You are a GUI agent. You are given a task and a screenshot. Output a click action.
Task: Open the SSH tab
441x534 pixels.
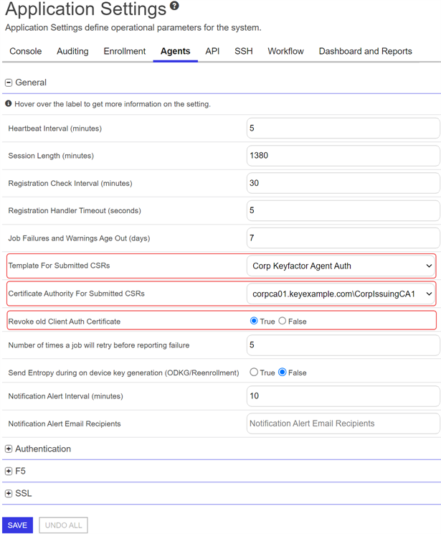(244, 52)
